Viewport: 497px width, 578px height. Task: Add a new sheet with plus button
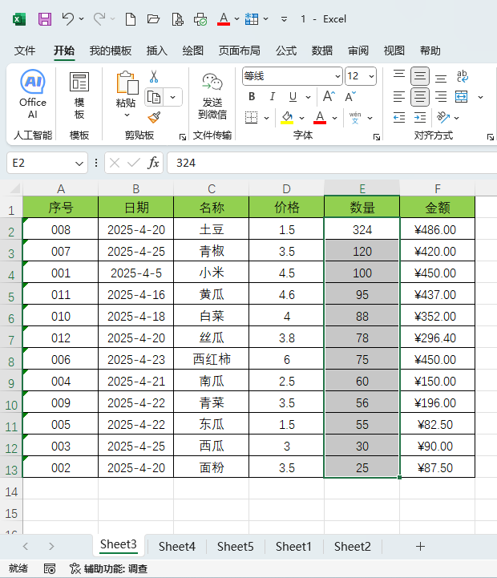(420, 546)
